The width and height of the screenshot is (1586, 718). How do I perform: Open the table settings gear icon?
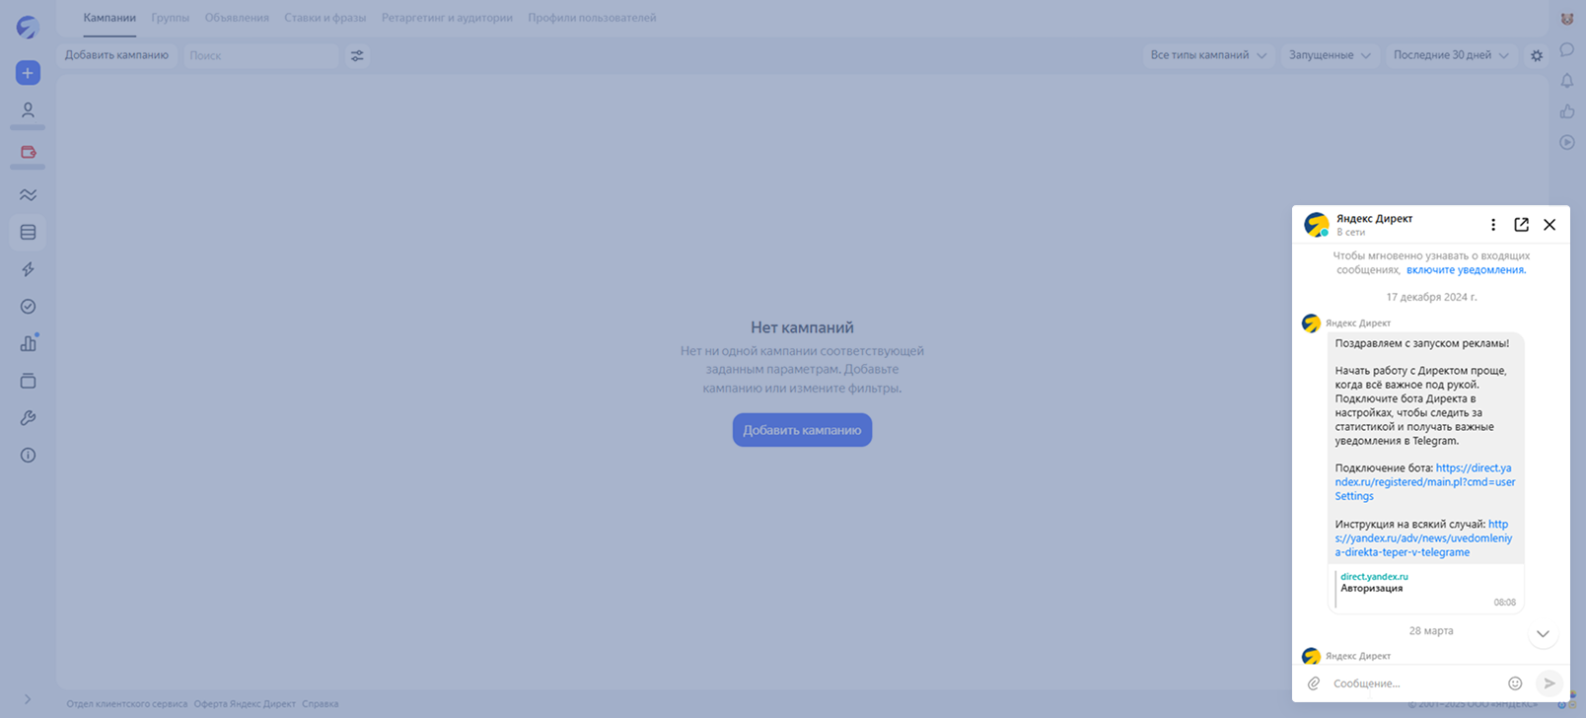(x=1537, y=56)
